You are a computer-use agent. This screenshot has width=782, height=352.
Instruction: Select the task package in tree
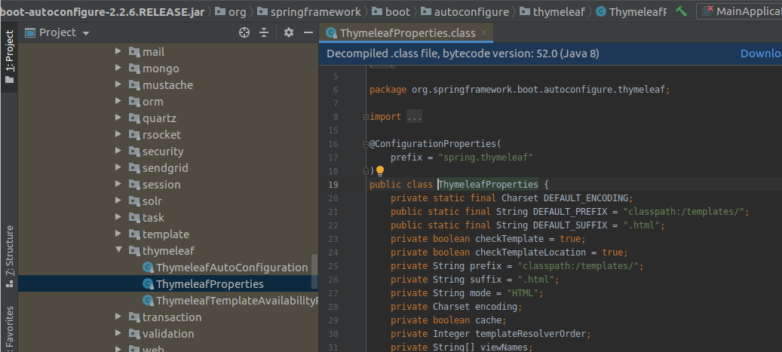point(153,217)
